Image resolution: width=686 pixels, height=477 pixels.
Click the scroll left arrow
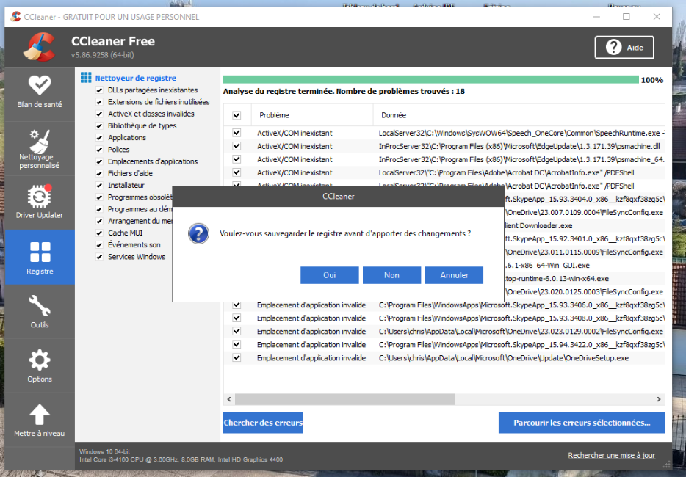click(x=229, y=399)
